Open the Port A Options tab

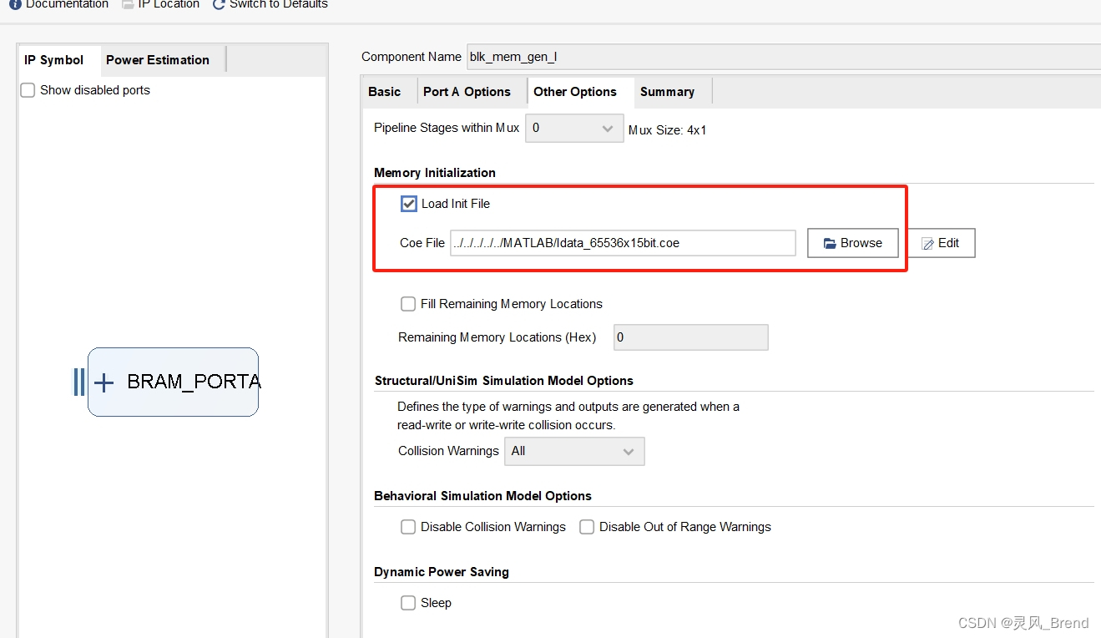(x=467, y=92)
